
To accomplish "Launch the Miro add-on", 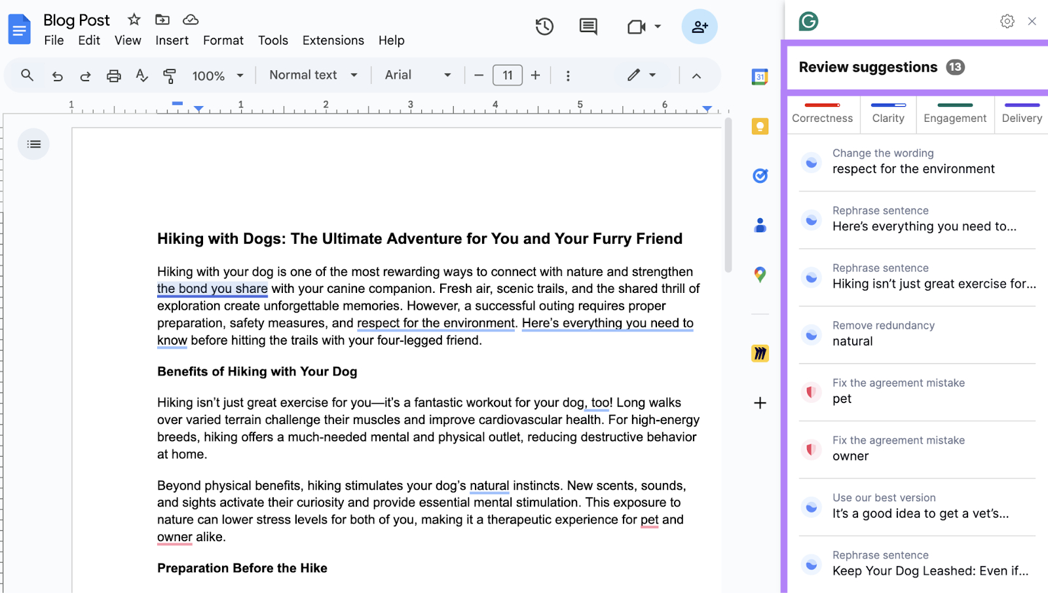I will [x=760, y=353].
